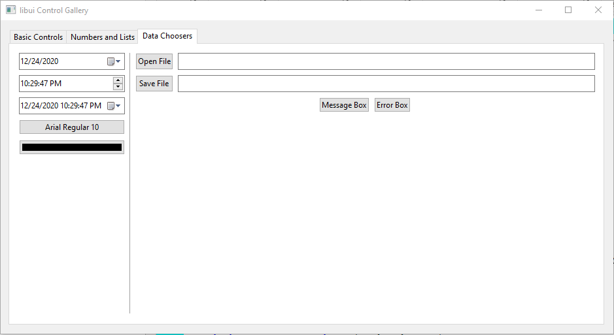
Task: Open the Numbers and Lists tab
Action: click(103, 37)
